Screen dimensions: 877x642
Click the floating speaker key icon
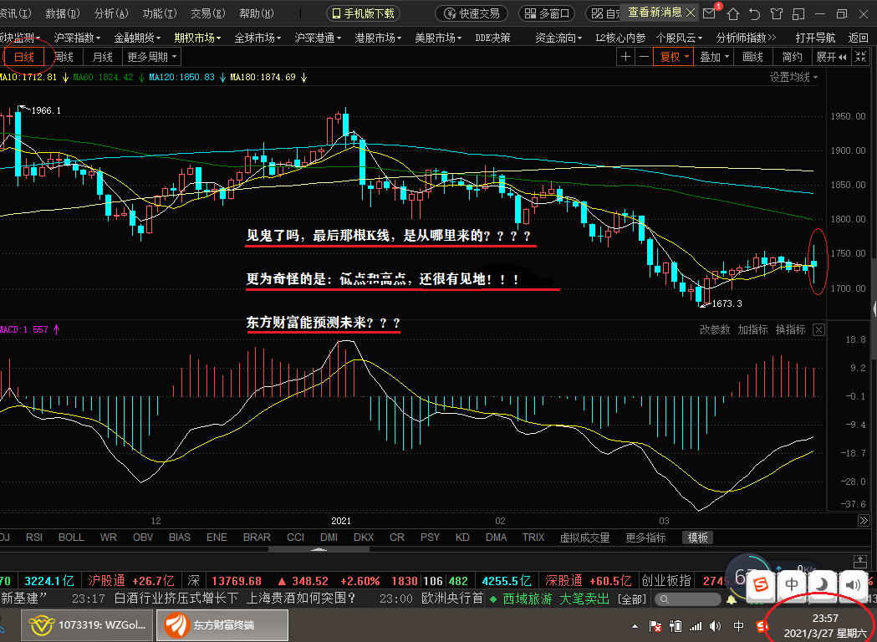click(x=853, y=585)
